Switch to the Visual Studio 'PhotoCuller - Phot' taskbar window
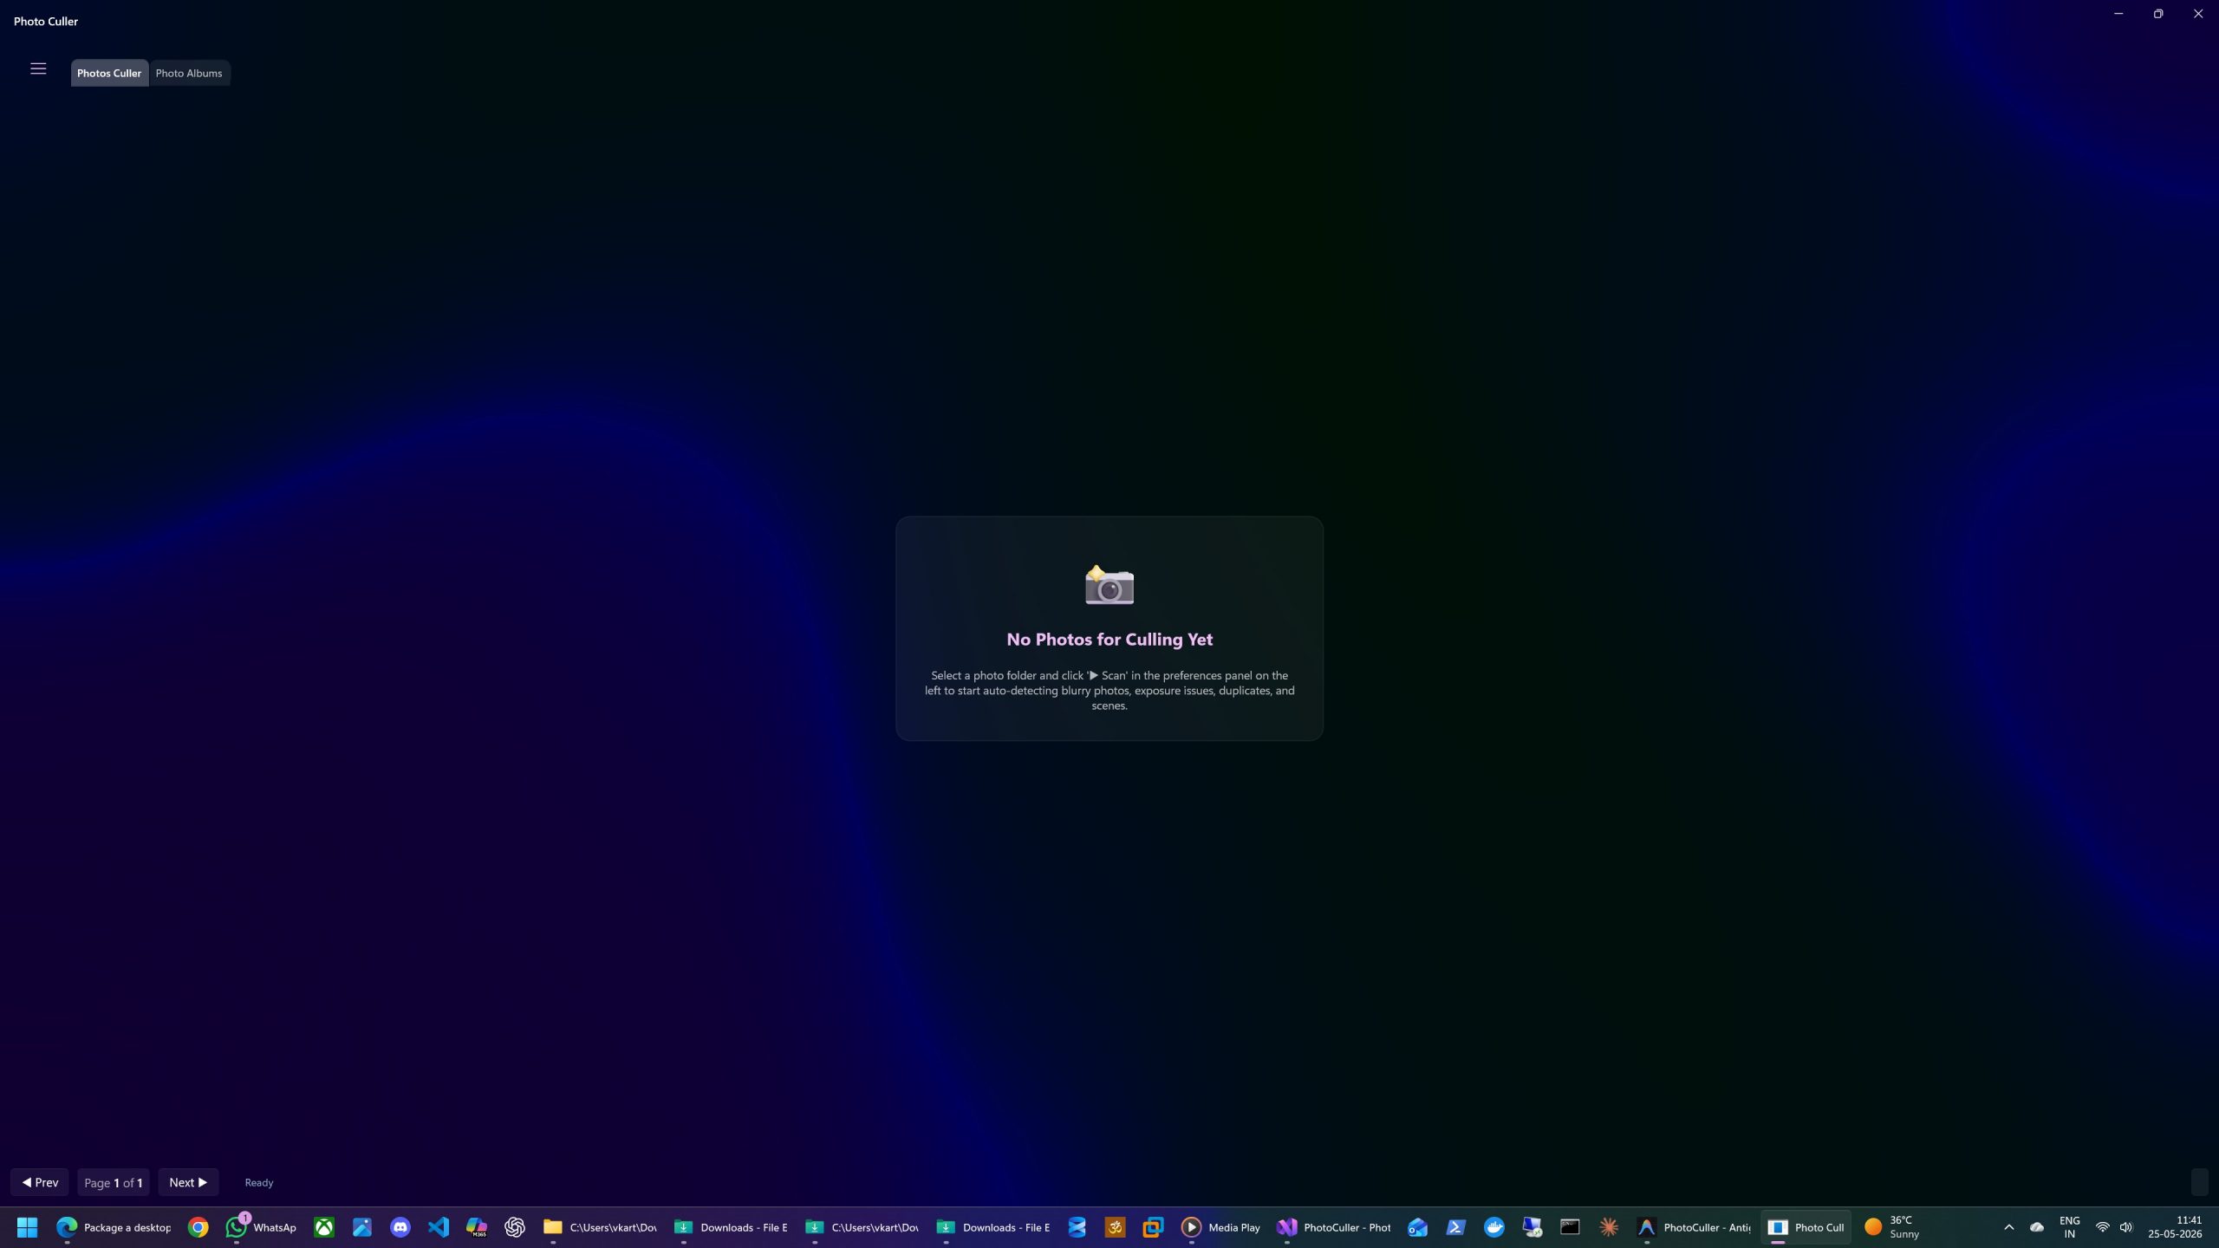 1333,1227
